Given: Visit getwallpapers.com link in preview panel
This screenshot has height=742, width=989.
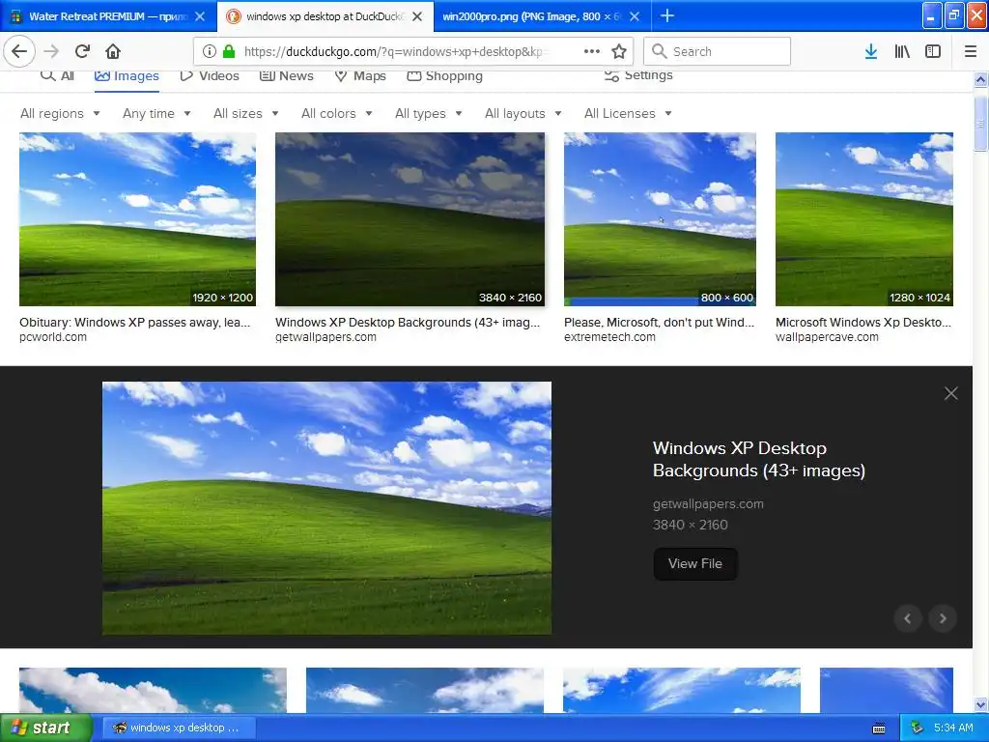Looking at the screenshot, I should pos(708,504).
